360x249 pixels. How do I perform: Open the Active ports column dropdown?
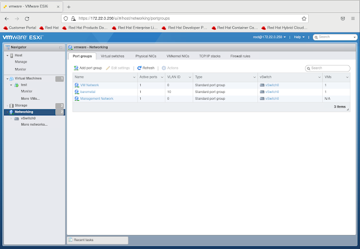pyautogui.click(x=162, y=77)
